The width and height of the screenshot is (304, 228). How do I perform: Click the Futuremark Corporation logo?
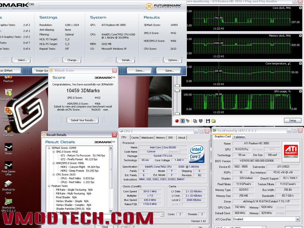tap(164, 6)
